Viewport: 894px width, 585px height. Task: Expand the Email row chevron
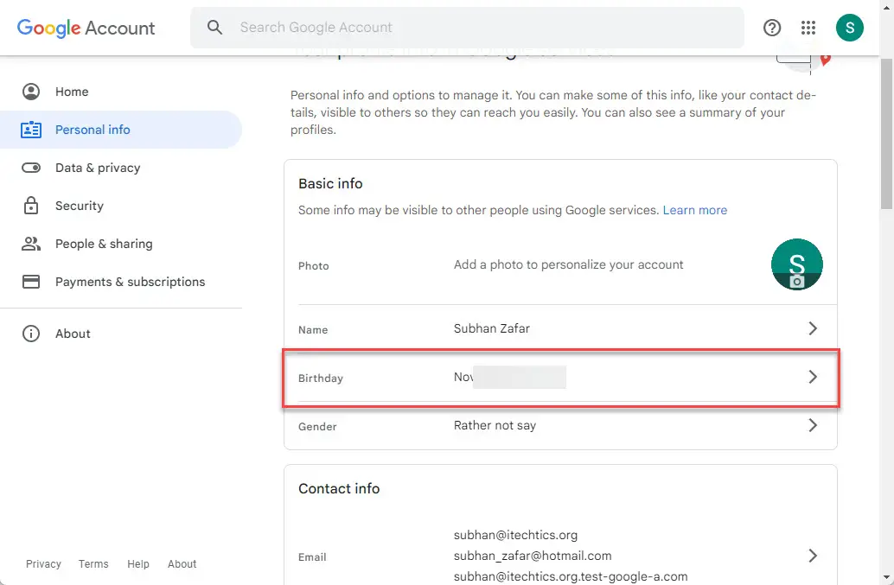tap(812, 556)
